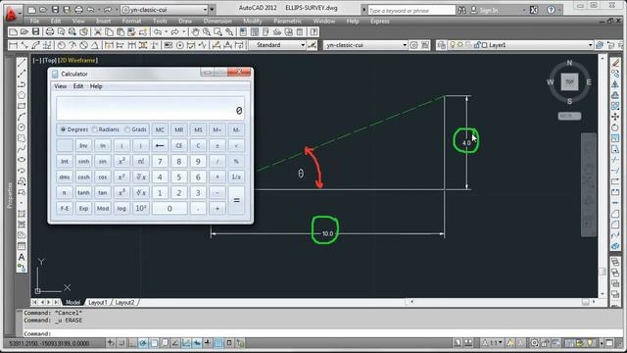Click the keyword search field

[411, 10]
